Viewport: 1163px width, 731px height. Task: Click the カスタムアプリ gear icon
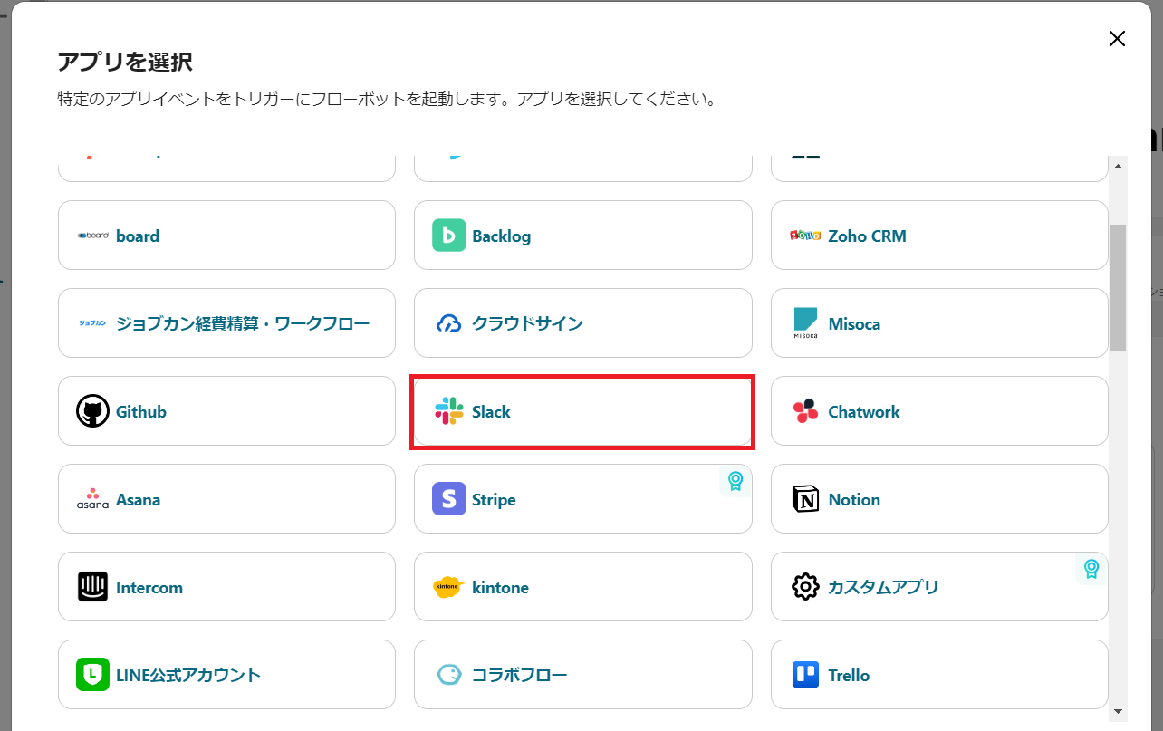[x=805, y=587]
